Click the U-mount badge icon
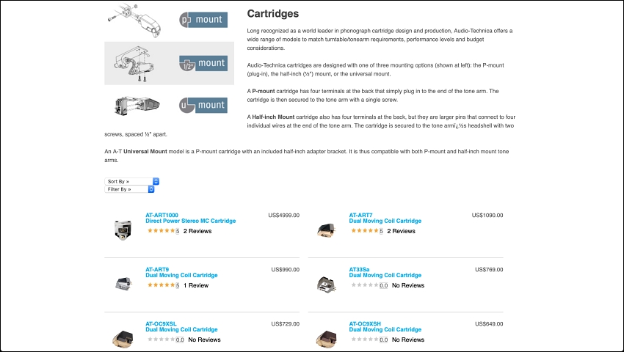 click(203, 106)
